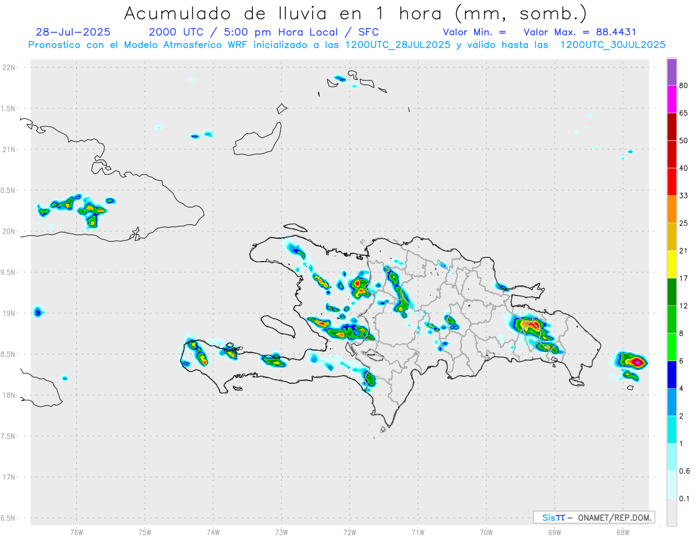
Task: Click the colorbar label "0.1"
Action: tap(685, 499)
